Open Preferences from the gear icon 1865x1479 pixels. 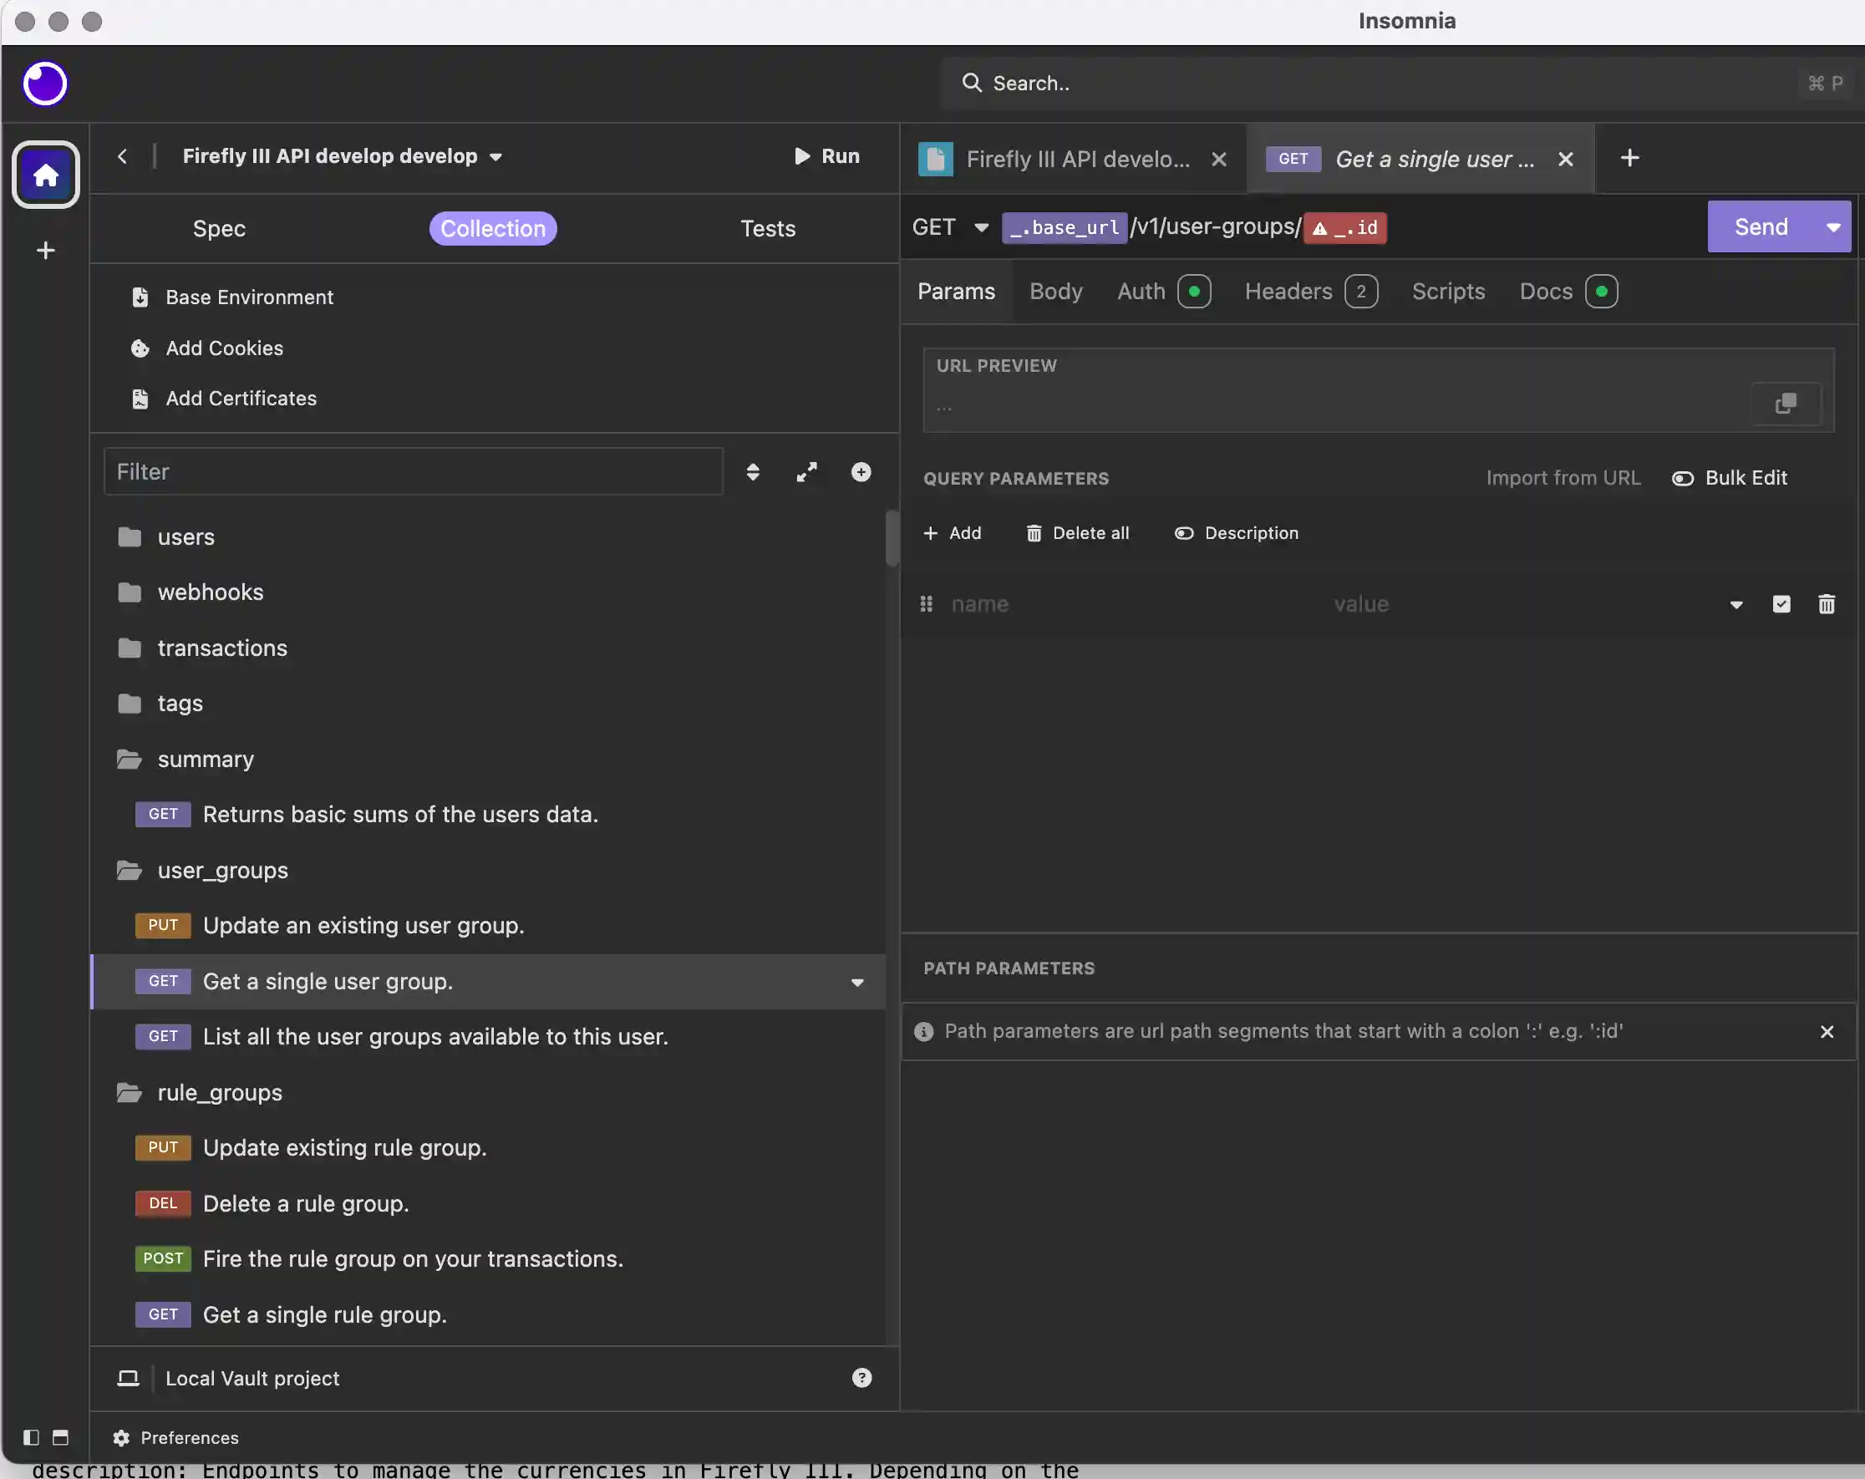pos(176,1438)
